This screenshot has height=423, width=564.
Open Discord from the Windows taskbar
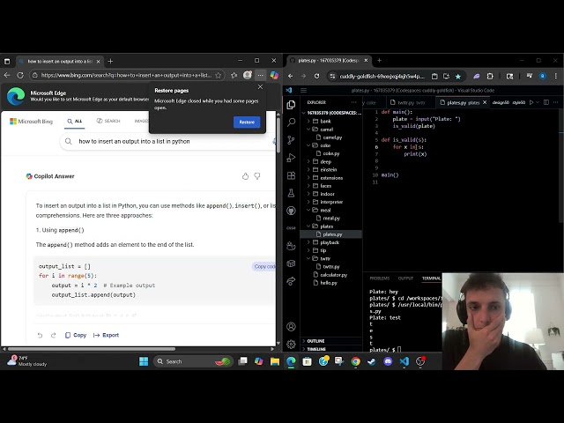(388, 361)
